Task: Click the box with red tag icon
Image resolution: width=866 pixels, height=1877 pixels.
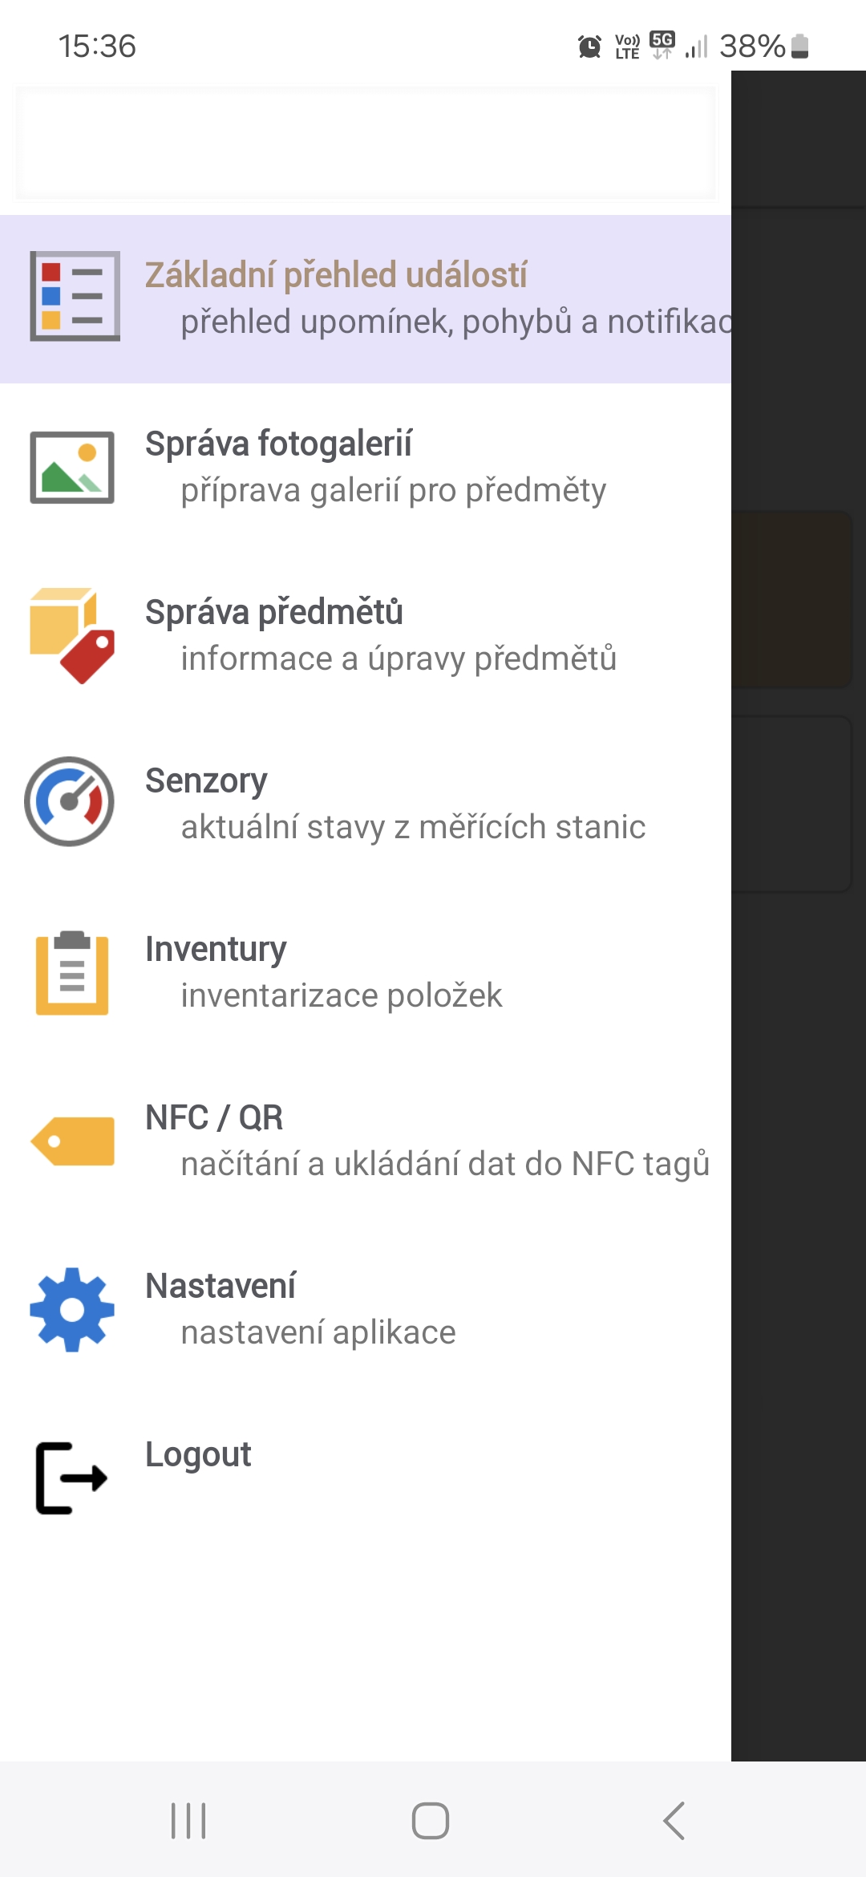Action: click(72, 635)
